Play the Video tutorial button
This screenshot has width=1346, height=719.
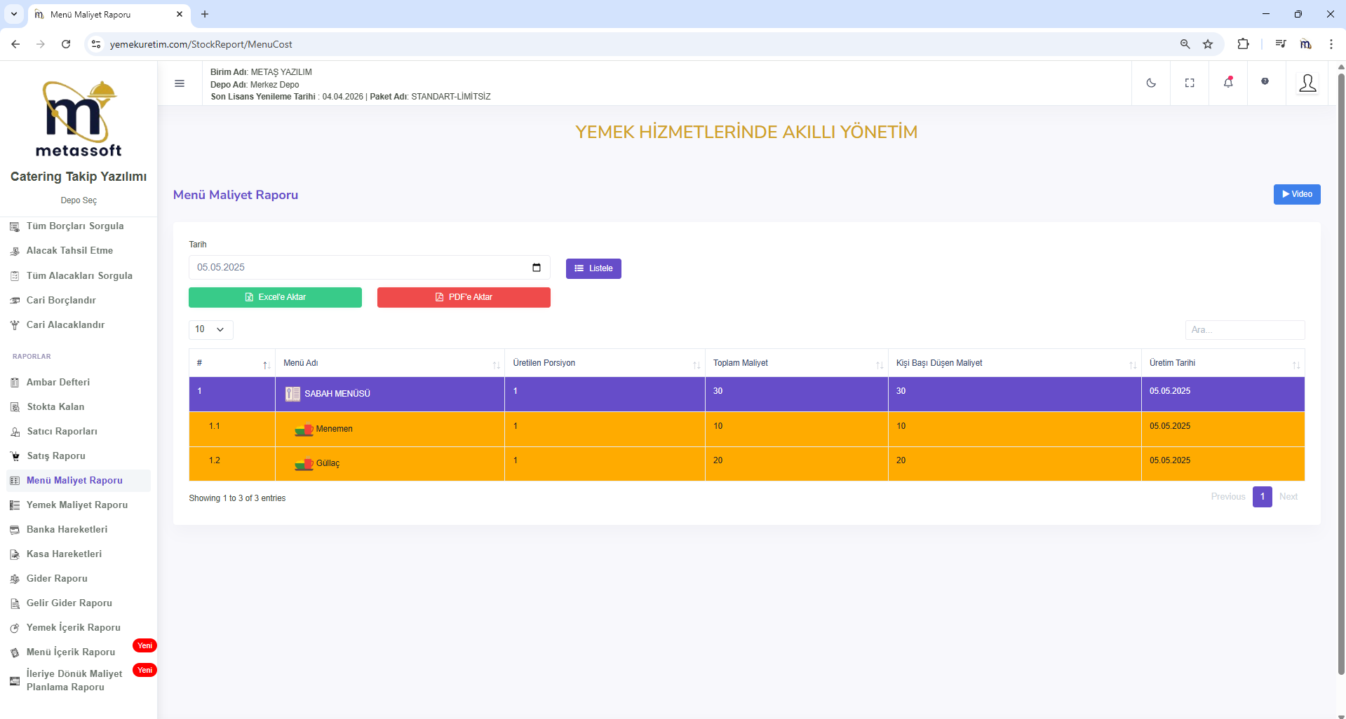click(1297, 194)
